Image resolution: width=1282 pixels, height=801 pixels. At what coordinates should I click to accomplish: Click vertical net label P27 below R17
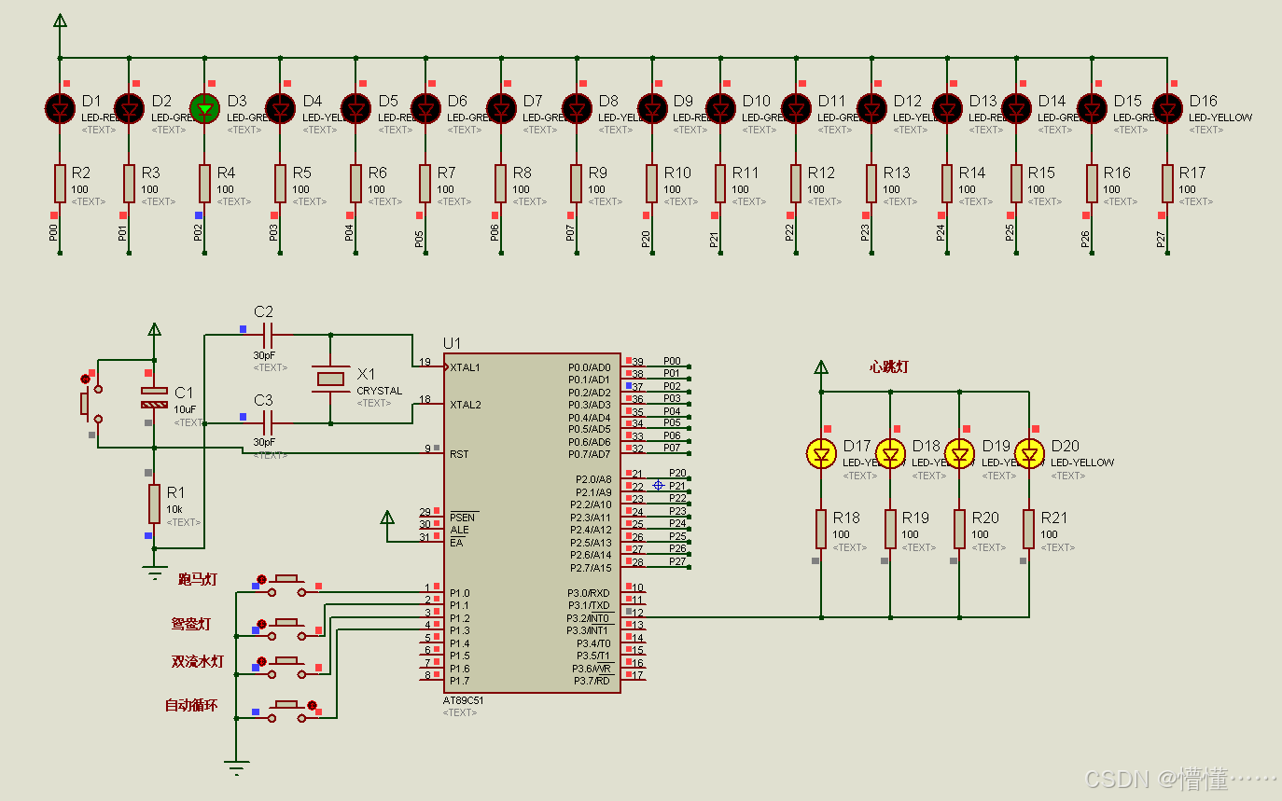1161,240
